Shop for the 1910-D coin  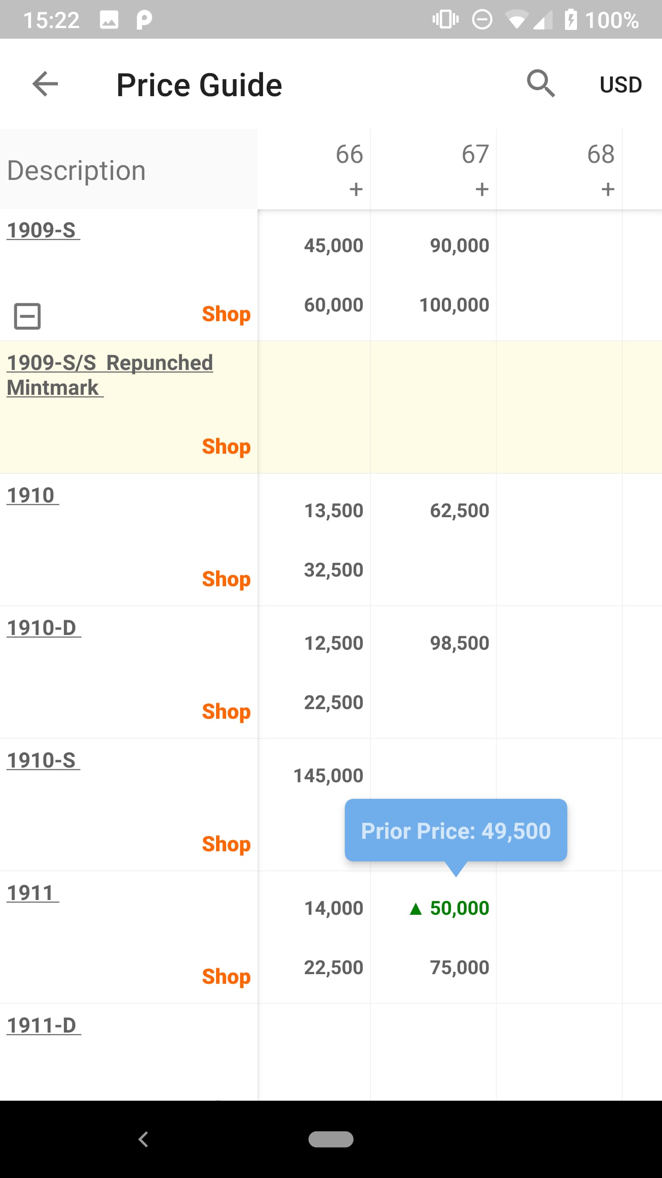pyautogui.click(x=226, y=712)
